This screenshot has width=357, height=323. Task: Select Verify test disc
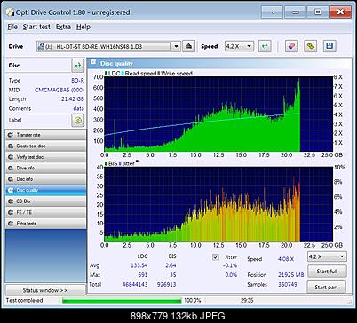[x=46, y=157]
